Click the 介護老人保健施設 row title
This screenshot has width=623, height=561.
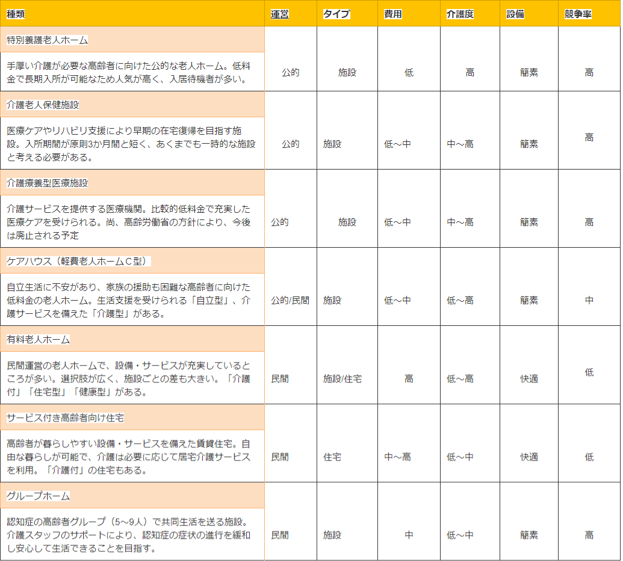pyautogui.click(x=43, y=105)
